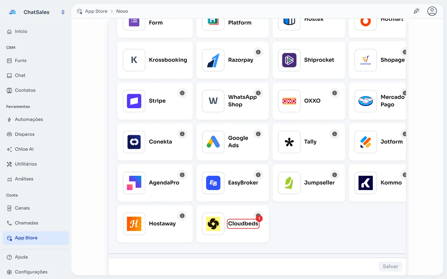Open Chloe AI
This screenshot has width=447, height=279.
coord(35,149)
